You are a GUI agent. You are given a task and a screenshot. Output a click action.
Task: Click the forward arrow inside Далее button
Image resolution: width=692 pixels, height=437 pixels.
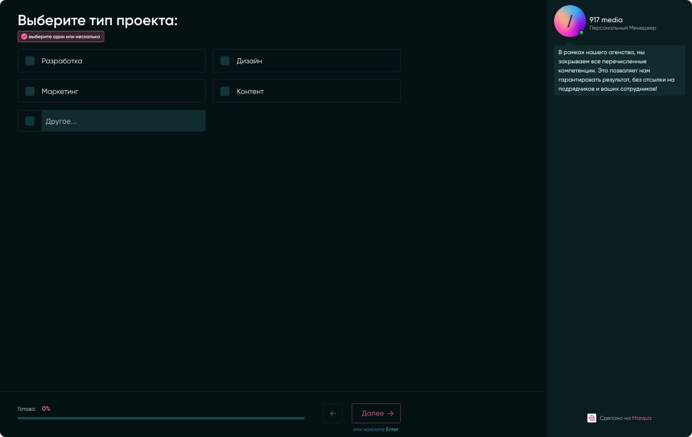pyautogui.click(x=390, y=413)
